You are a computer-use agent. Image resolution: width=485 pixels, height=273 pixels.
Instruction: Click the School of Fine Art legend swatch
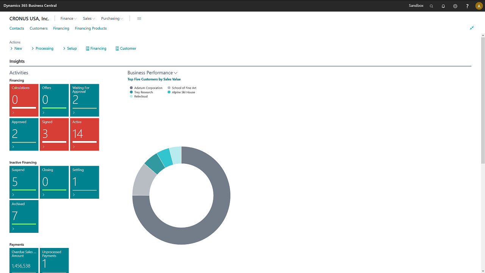[169, 88]
